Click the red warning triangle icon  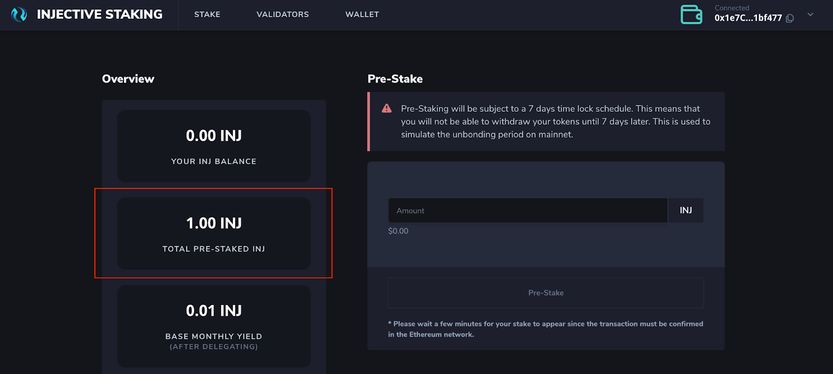click(x=386, y=109)
